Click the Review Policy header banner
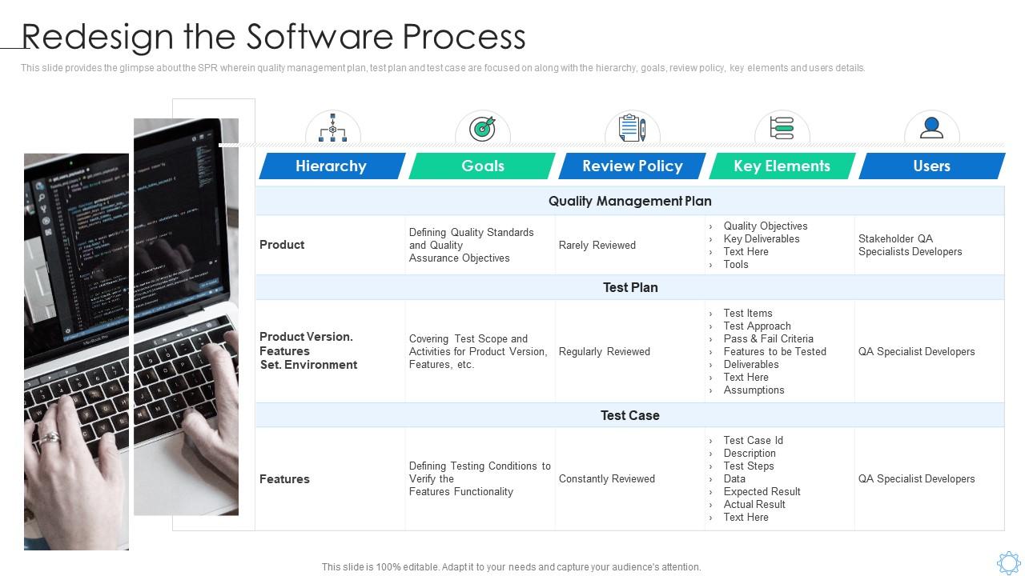The height and width of the screenshot is (576, 1025). coord(631,166)
